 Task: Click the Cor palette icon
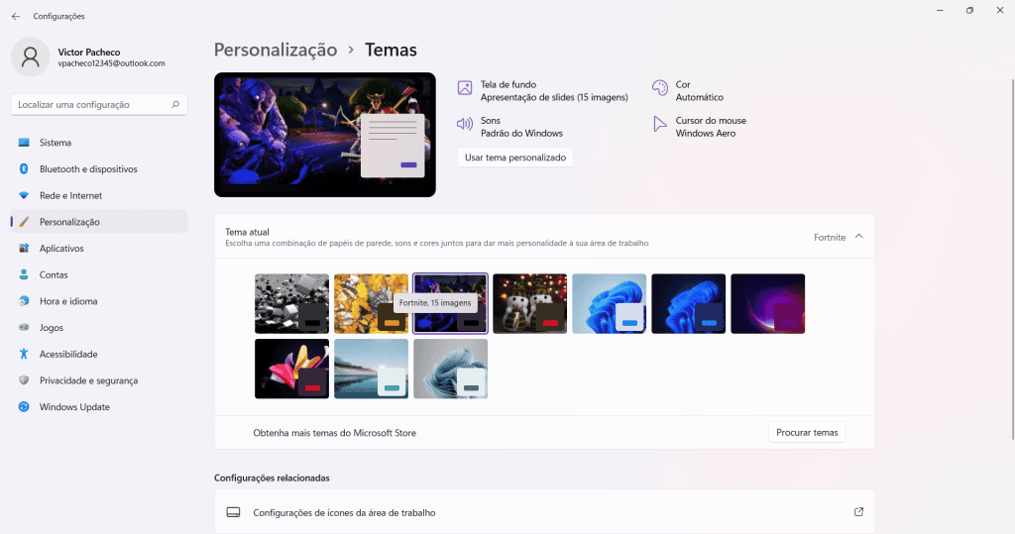tap(659, 88)
